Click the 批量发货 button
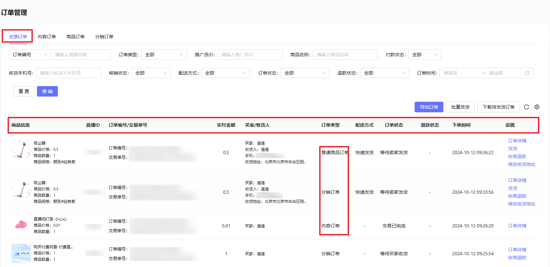Viewport: 550px width, 267px height. tap(460, 107)
